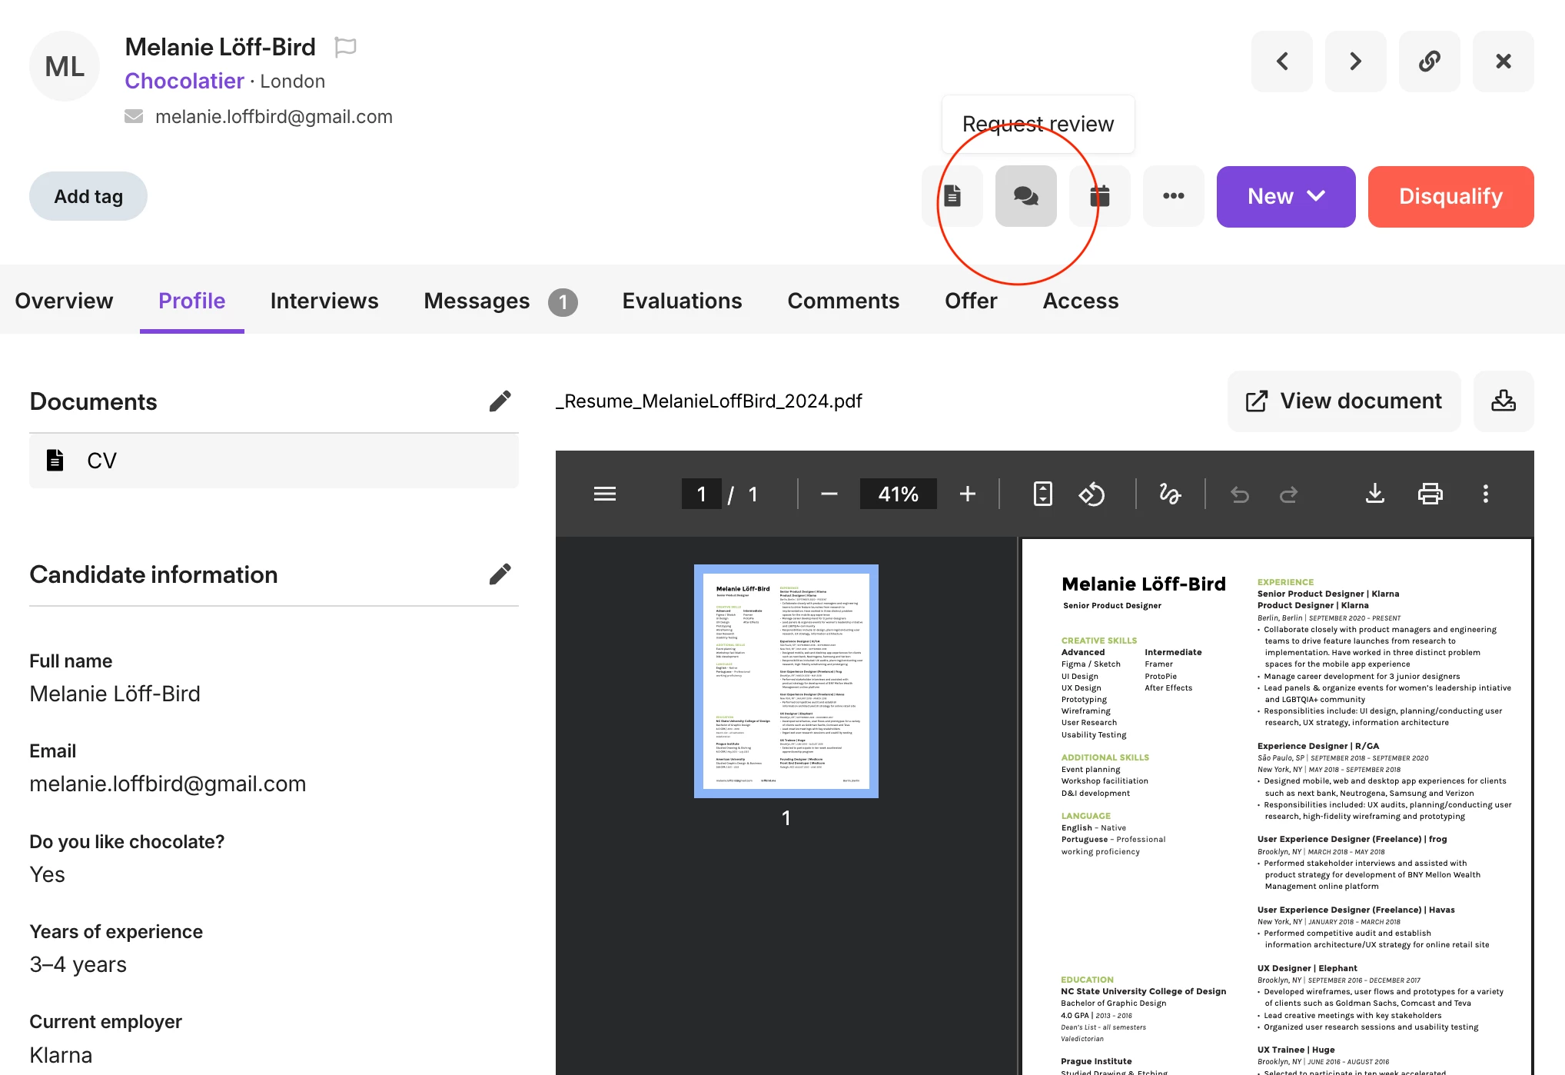Zoom in the PDF with plus
Screen dimensions: 1565x1075
(x=968, y=494)
